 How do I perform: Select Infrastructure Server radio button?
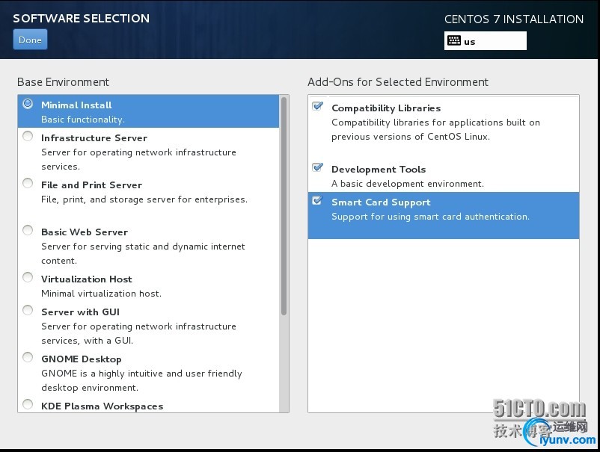28,136
